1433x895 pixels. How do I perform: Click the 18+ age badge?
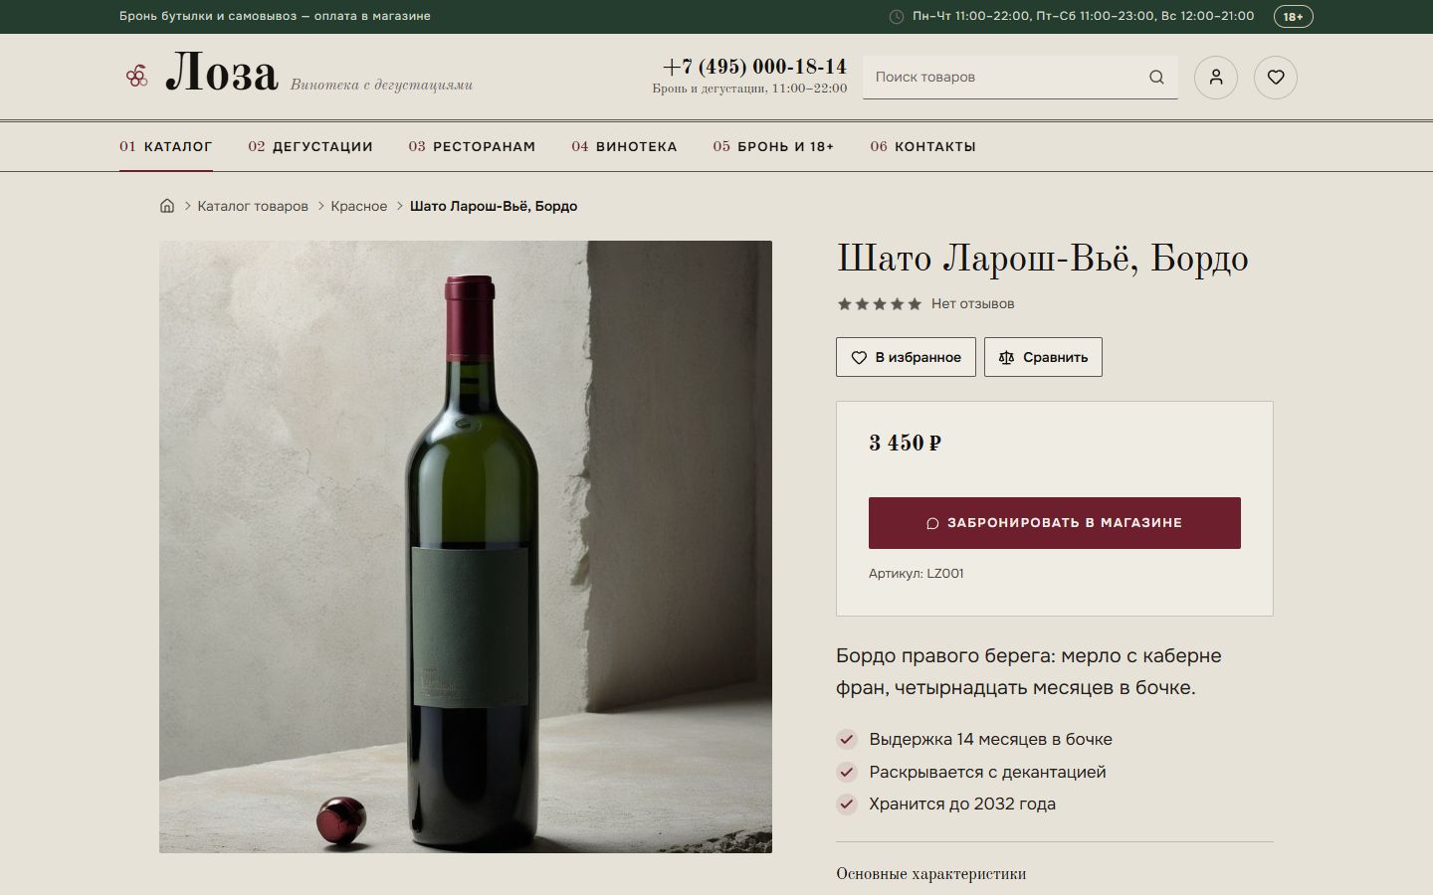1293,16
